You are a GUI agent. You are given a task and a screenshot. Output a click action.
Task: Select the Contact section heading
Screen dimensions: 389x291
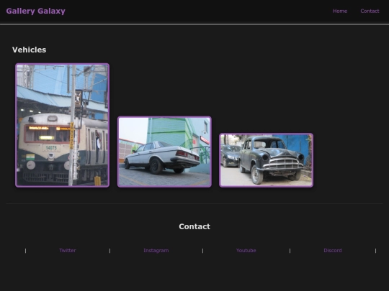194,226
